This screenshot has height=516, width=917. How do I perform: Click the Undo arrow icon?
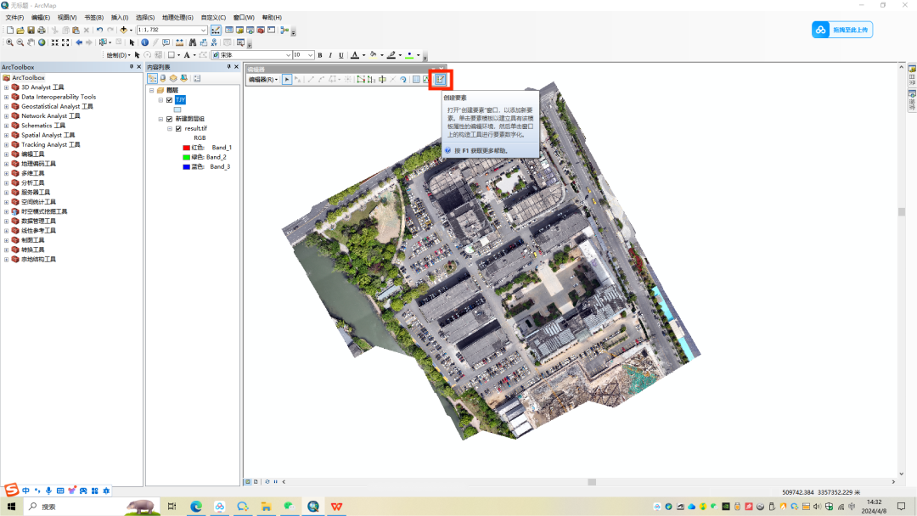99,30
